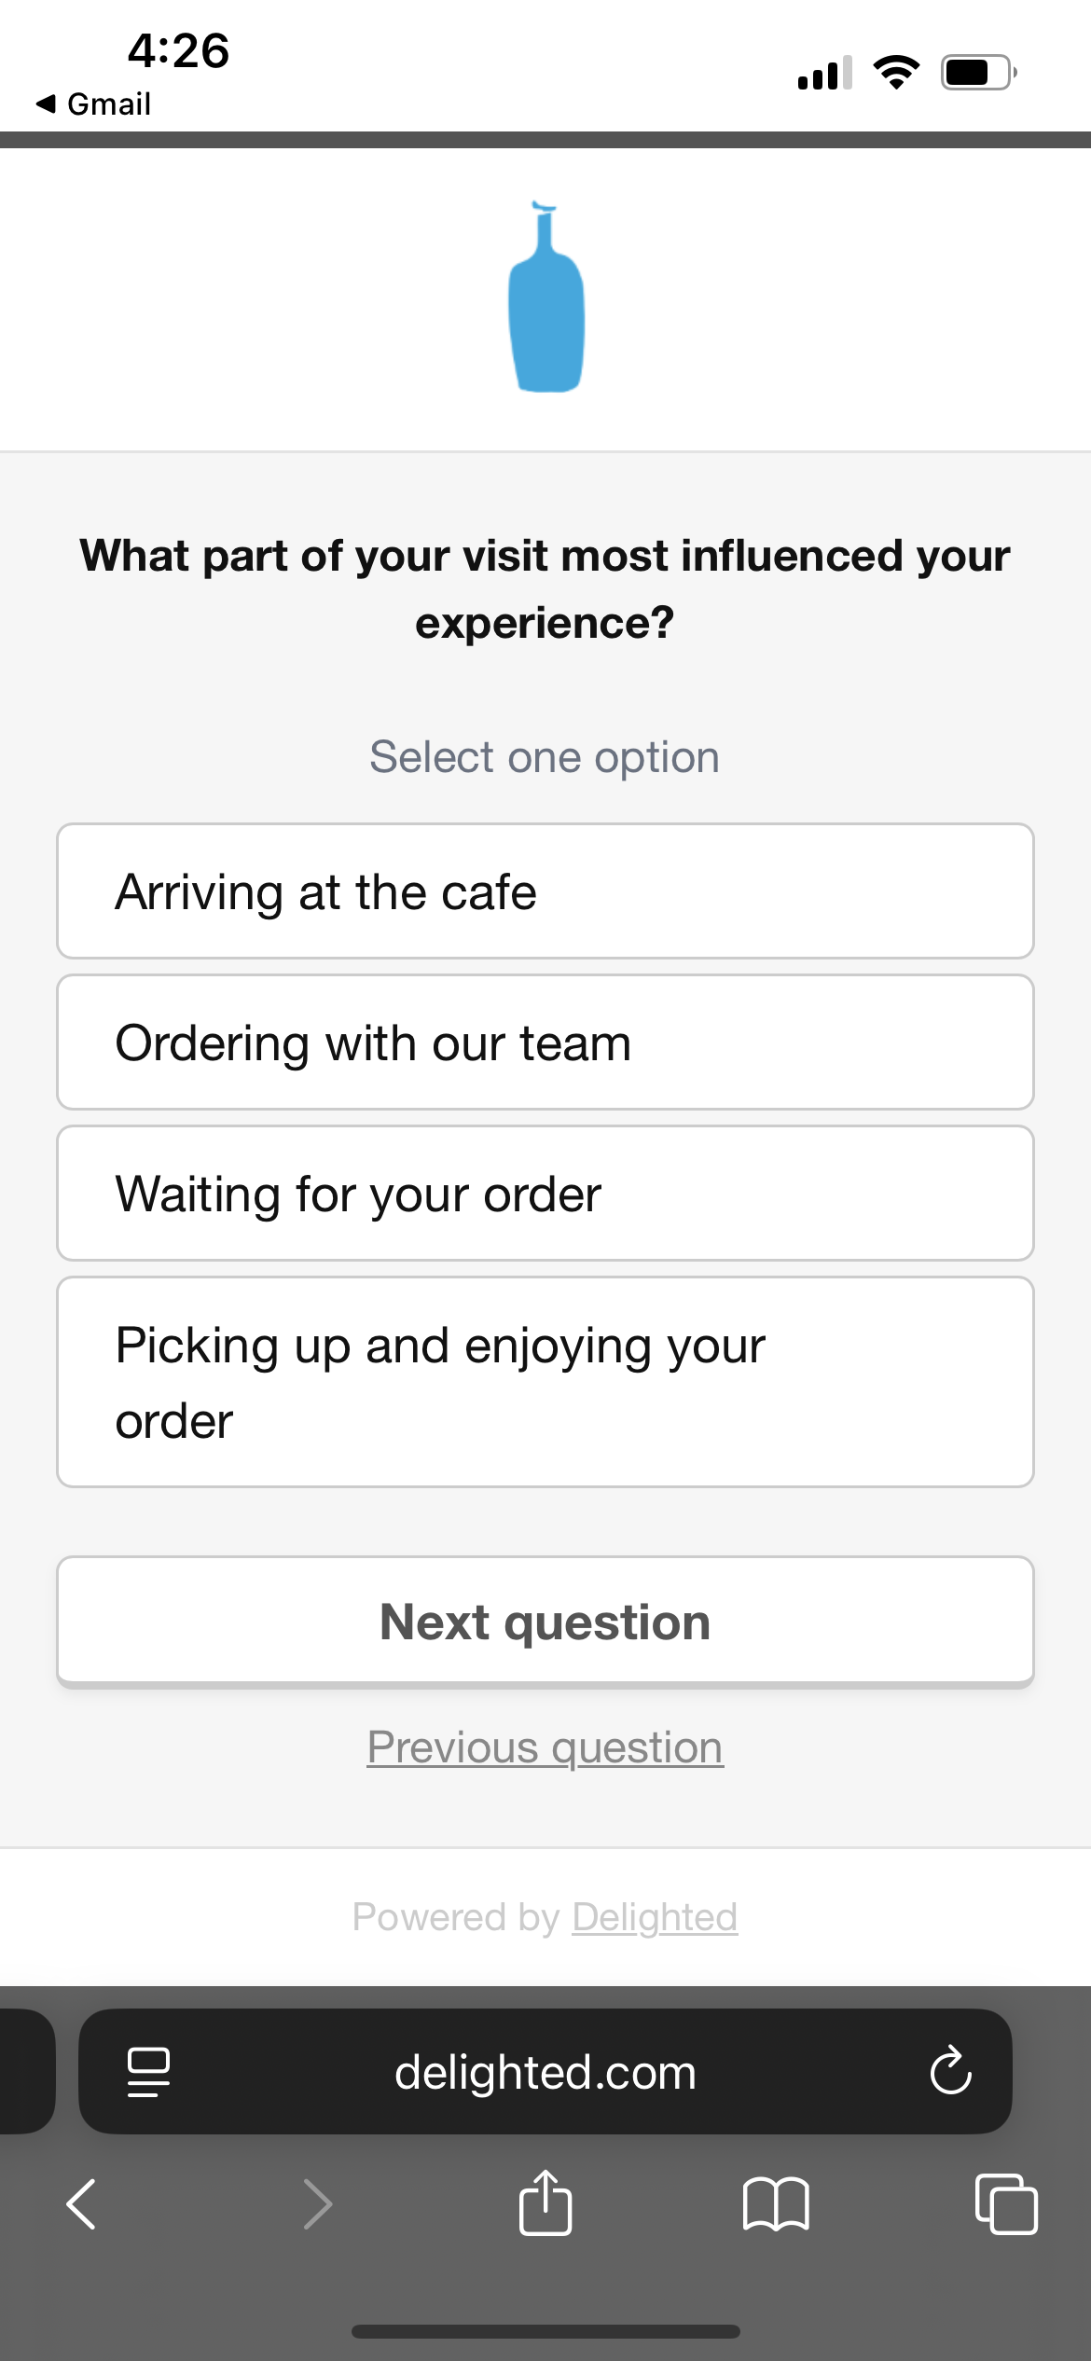Tap the Safari forward arrow icon
Image resolution: width=1091 pixels, height=2361 pixels.
click(318, 2204)
